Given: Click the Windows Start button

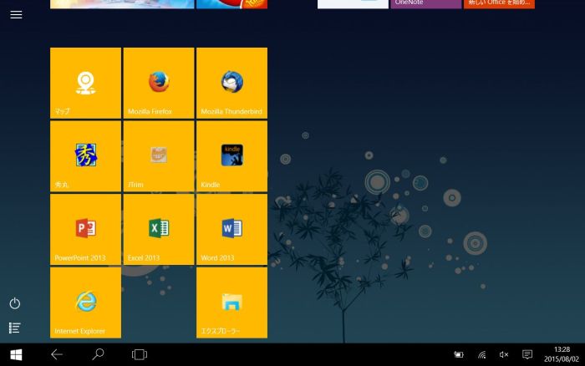Looking at the screenshot, I should point(16,354).
